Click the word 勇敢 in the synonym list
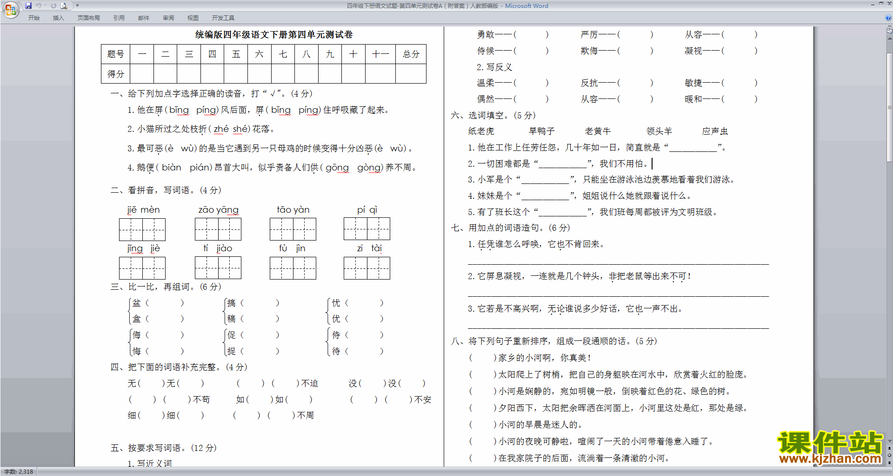Screen dimensions: 893x476 click(486, 35)
